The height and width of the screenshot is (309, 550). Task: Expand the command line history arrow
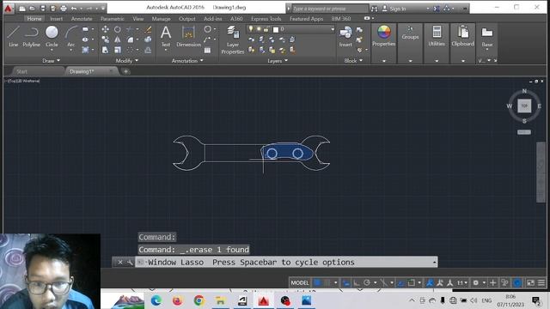[x=434, y=262]
